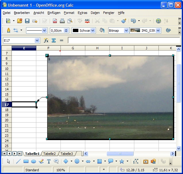Export directly as PDF icon
Viewport: 183px width, 174px height.
point(55,21)
